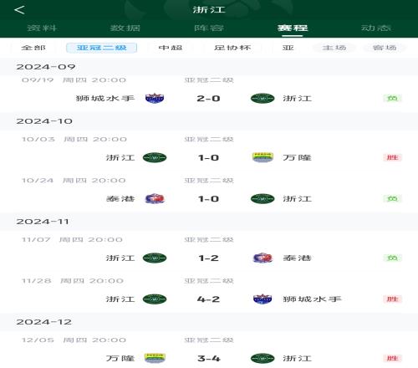Switch to the 数据 tab
This screenshot has width=418, height=368.
(125, 28)
